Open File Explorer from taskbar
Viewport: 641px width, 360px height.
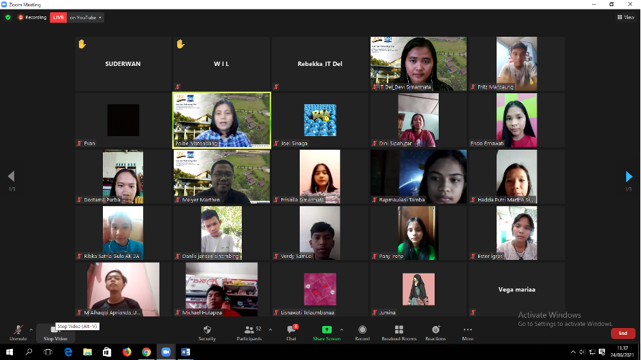pos(87,352)
